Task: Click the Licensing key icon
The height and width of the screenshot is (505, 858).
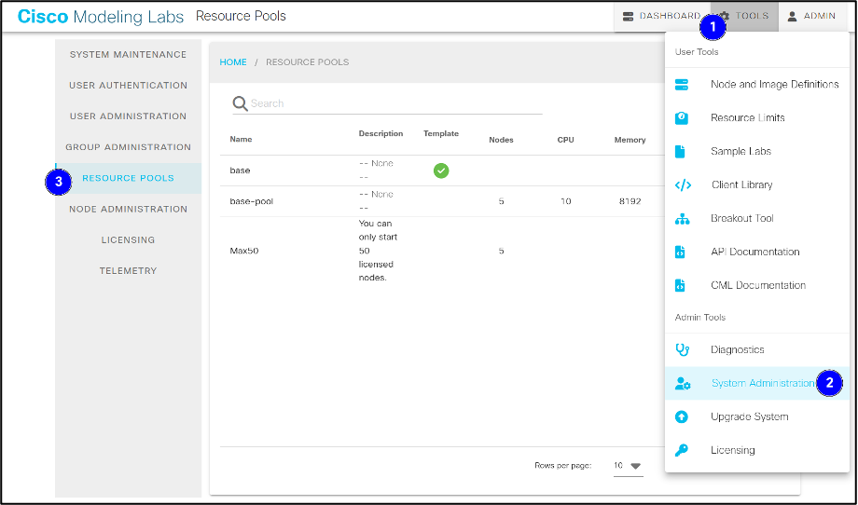Action: click(x=682, y=450)
